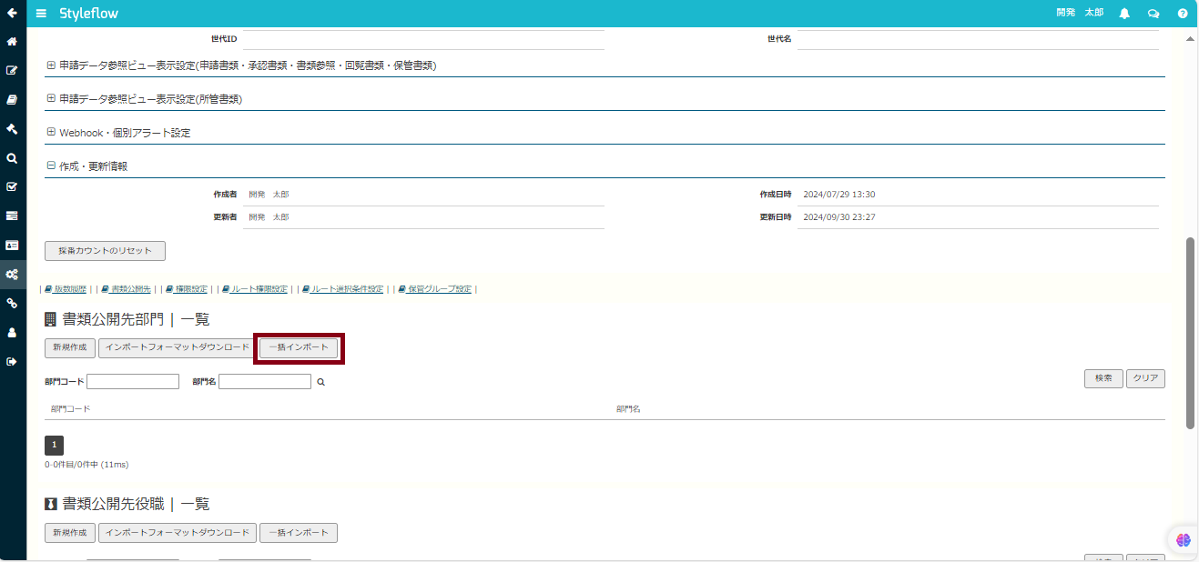Click the notification bell icon
1199x562 pixels.
[1124, 14]
